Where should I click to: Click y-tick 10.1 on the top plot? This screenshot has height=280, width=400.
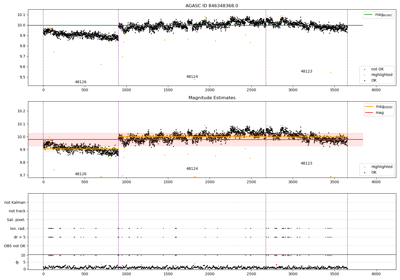coord(22,15)
